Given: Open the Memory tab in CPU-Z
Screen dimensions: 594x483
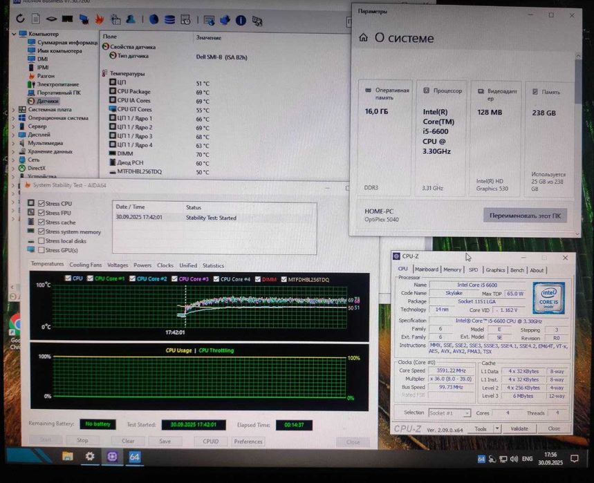Looking at the screenshot, I should click(x=452, y=269).
